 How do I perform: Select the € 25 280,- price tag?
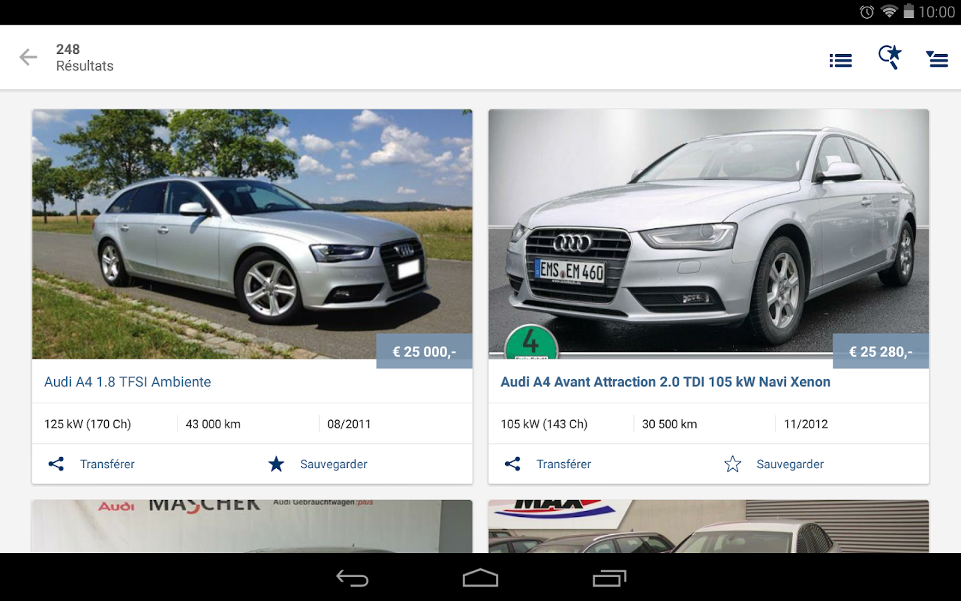pos(881,351)
